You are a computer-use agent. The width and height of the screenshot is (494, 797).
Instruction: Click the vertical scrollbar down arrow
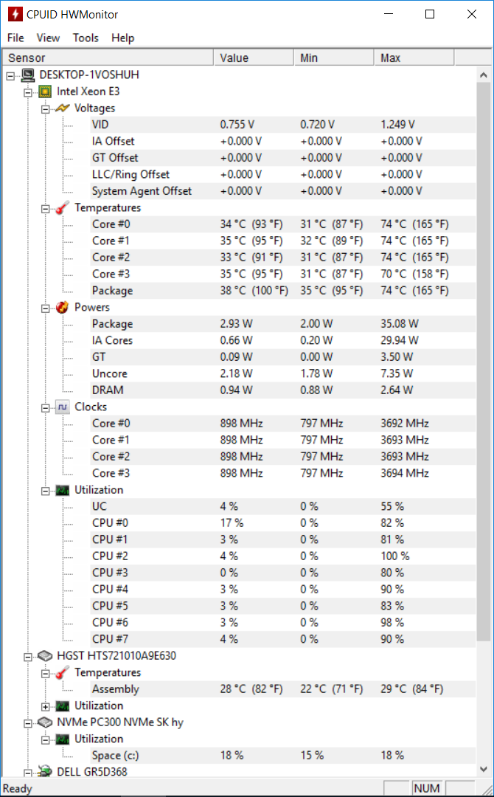(484, 770)
